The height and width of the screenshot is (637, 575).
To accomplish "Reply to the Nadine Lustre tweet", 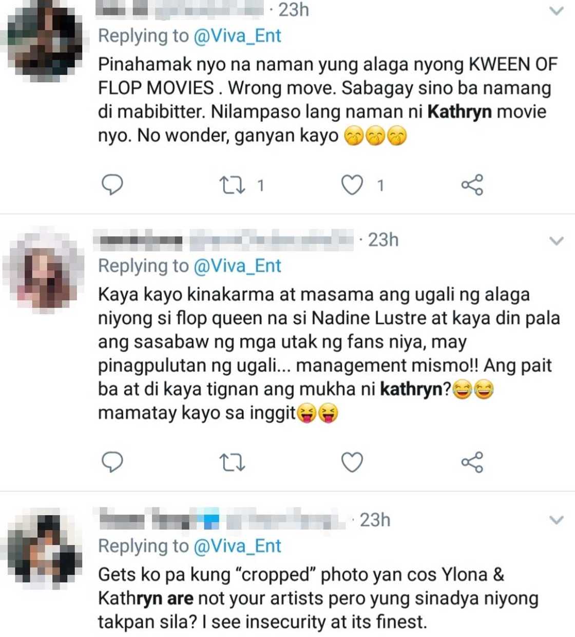I will [x=112, y=462].
